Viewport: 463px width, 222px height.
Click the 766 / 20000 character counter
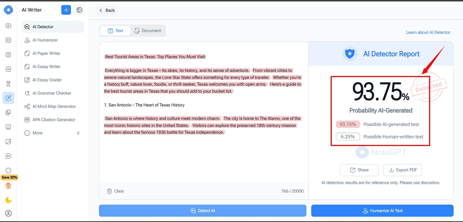click(x=292, y=191)
